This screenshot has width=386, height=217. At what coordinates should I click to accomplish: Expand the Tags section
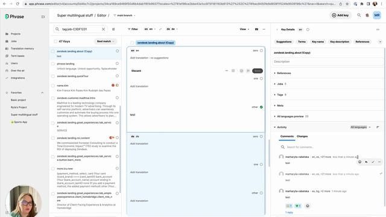pyautogui.click(x=280, y=95)
